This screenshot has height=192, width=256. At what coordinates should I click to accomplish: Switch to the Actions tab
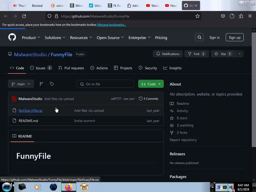(99, 68)
